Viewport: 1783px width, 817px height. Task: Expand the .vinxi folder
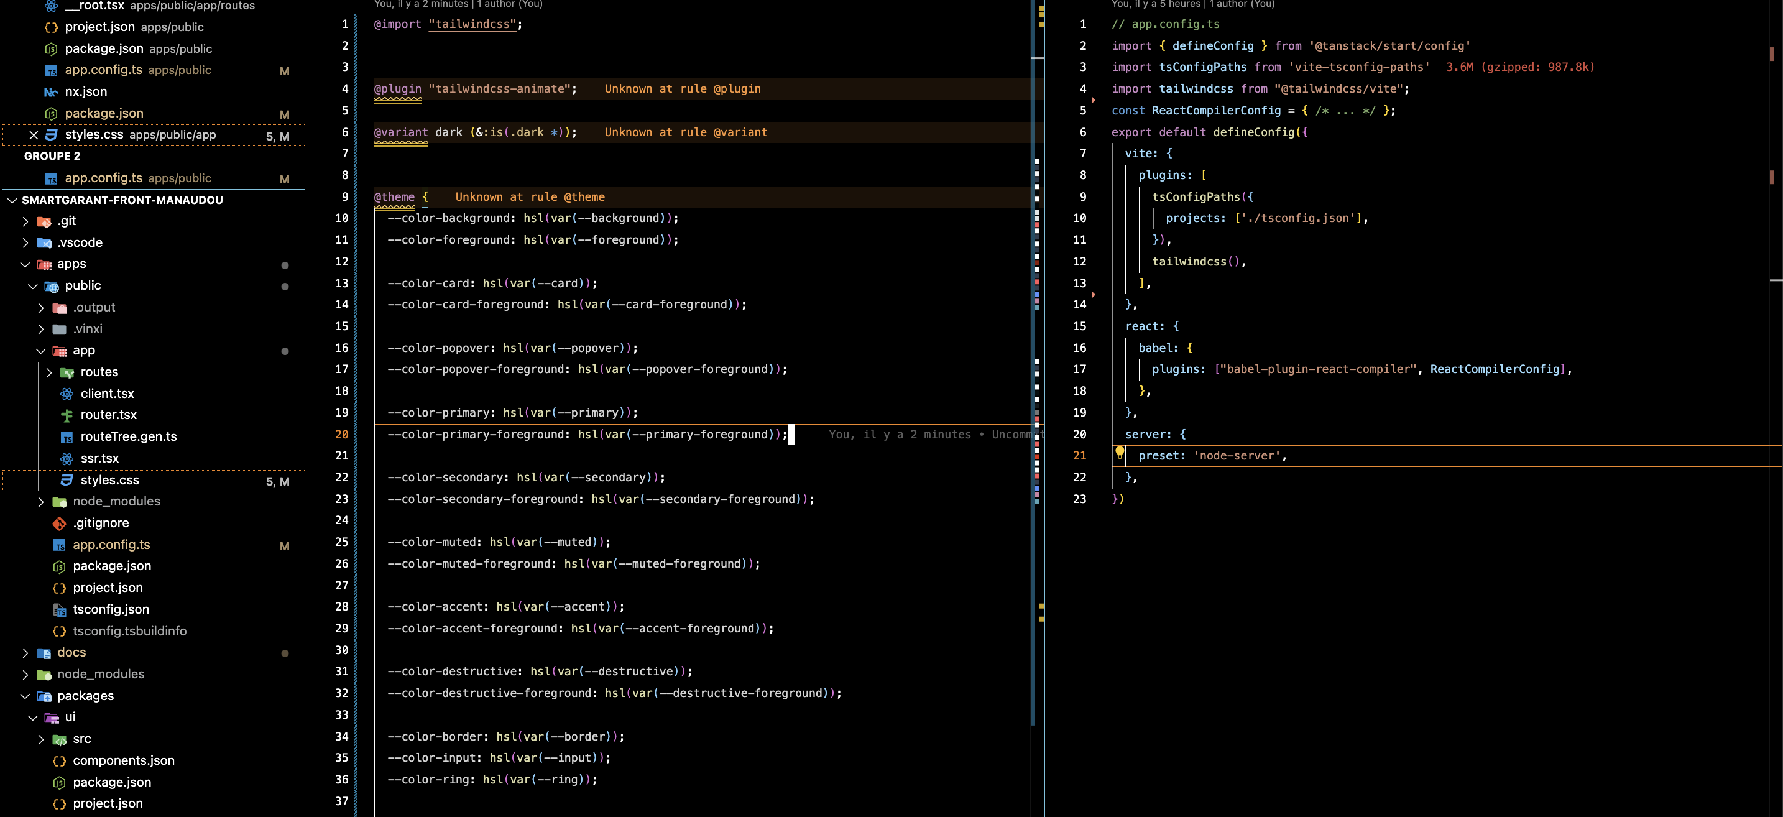[x=41, y=329]
